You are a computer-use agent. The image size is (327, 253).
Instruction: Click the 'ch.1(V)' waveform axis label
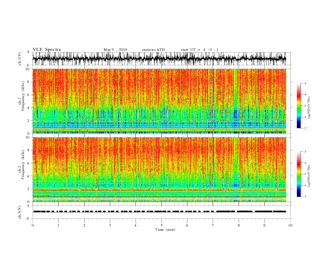pos(20,59)
